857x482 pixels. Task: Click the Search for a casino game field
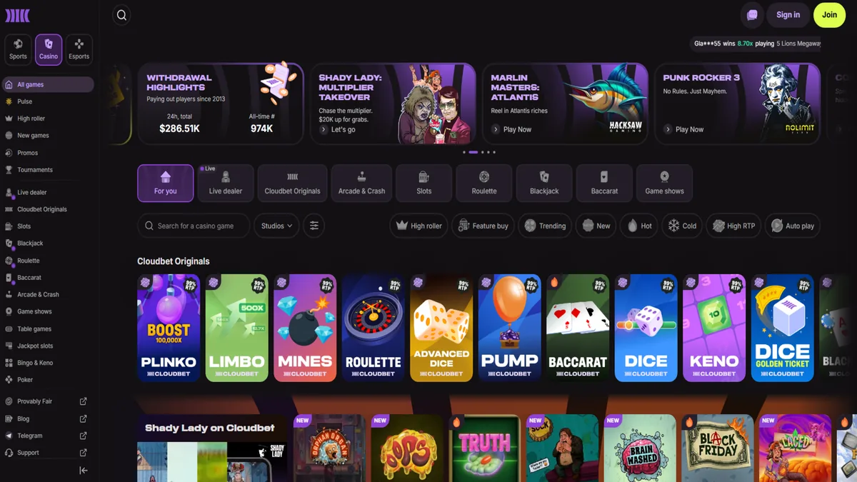[194, 226]
